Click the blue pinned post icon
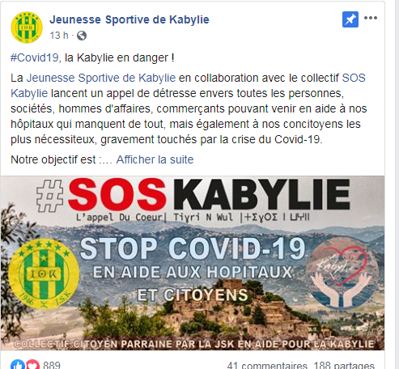 click(350, 19)
